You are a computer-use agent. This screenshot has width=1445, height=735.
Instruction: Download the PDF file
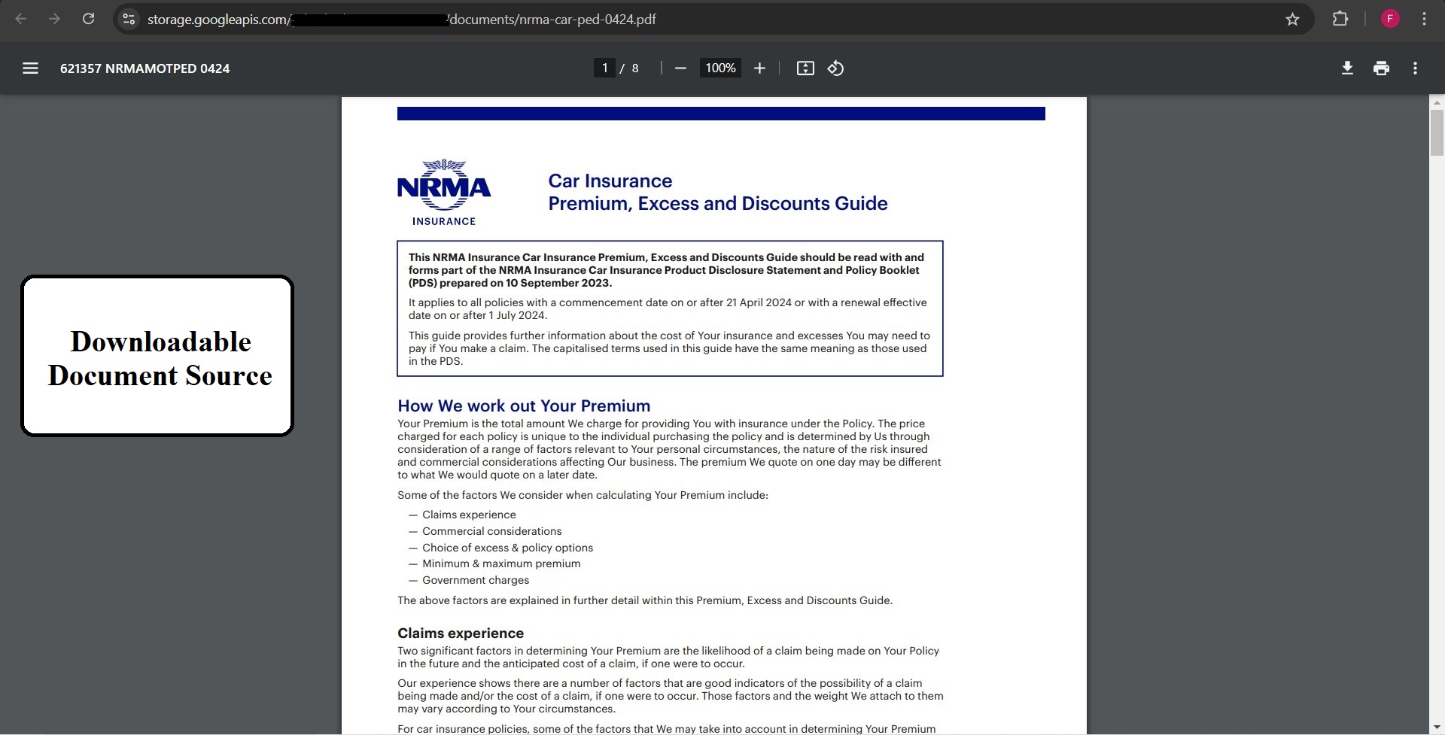pos(1347,68)
